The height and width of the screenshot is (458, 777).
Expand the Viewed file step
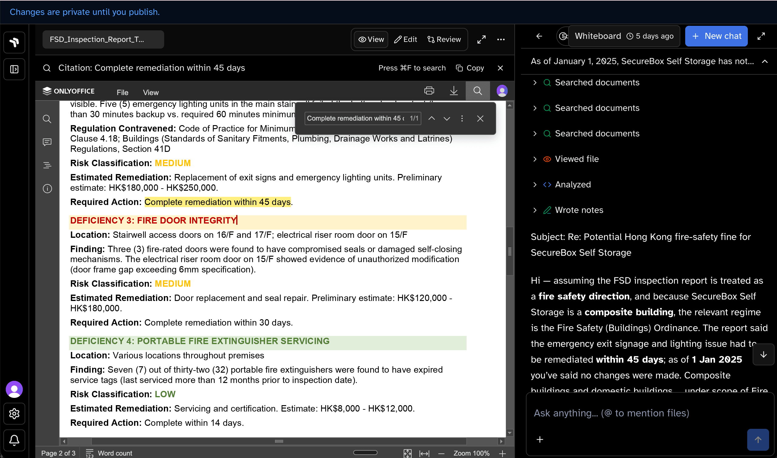pyautogui.click(x=535, y=159)
